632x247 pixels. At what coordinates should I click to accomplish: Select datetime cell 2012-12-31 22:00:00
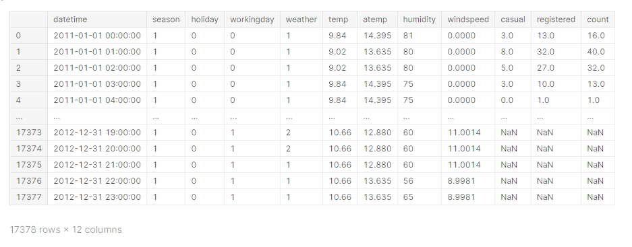97,180
